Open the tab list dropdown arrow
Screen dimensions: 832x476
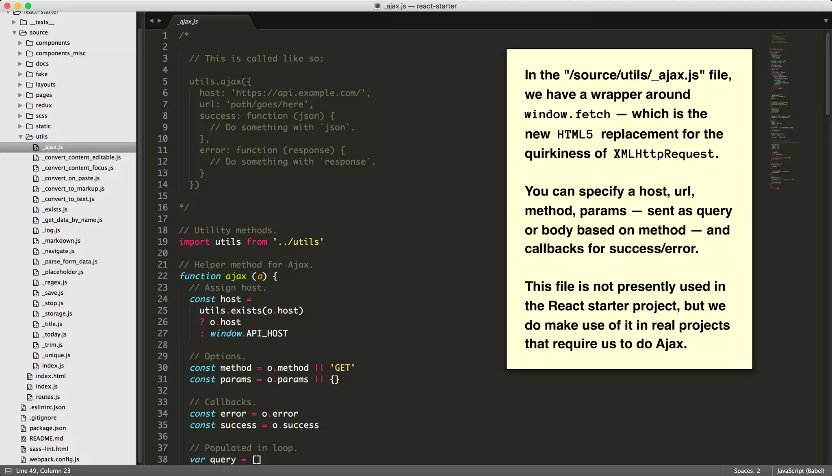[x=826, y=20]
